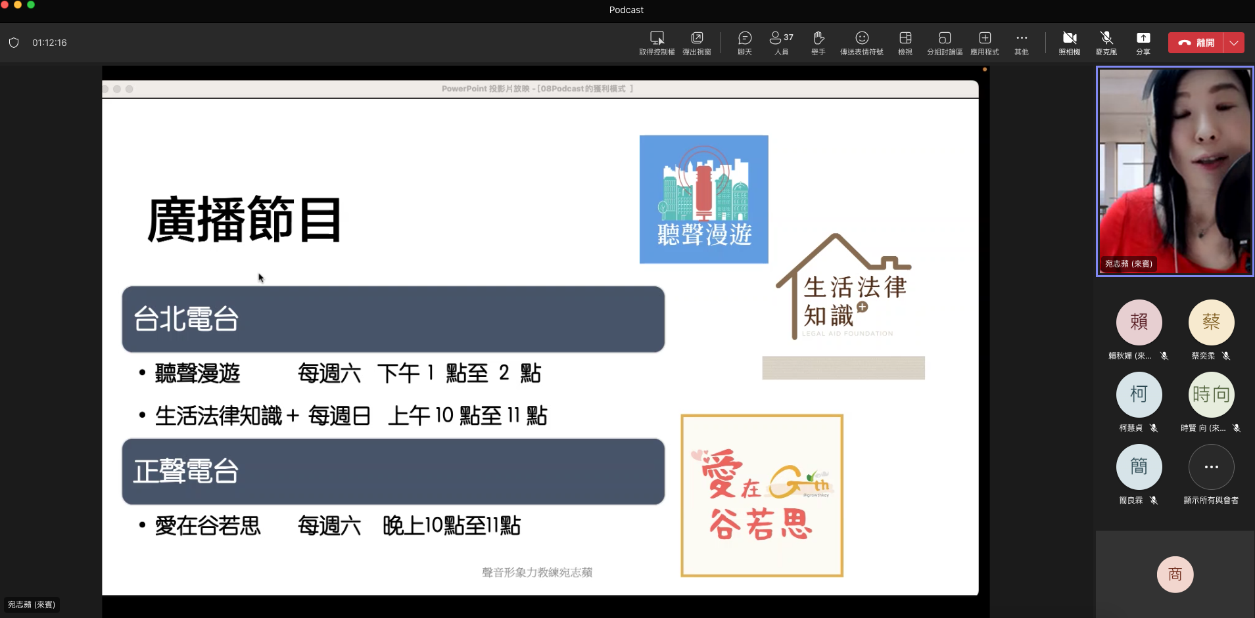Toggle the 照相機 camera
The height and width of the screenshot is (618, 1255).
pyautogui.click(x=1070, y=42)
